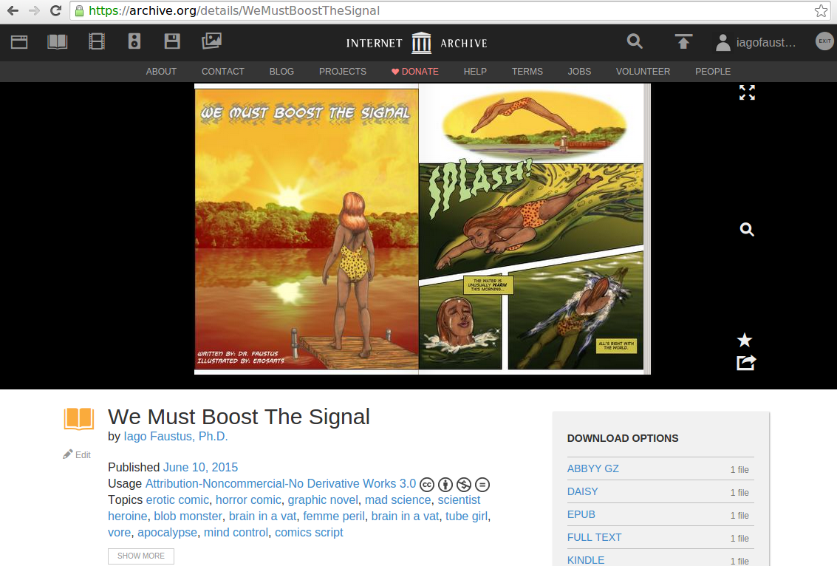Image resolution: width=837 pixels, height=566 pixels.
Task: Open the Web archive icon in top bar
Action: pyautogui.click(x=19, y=41)
